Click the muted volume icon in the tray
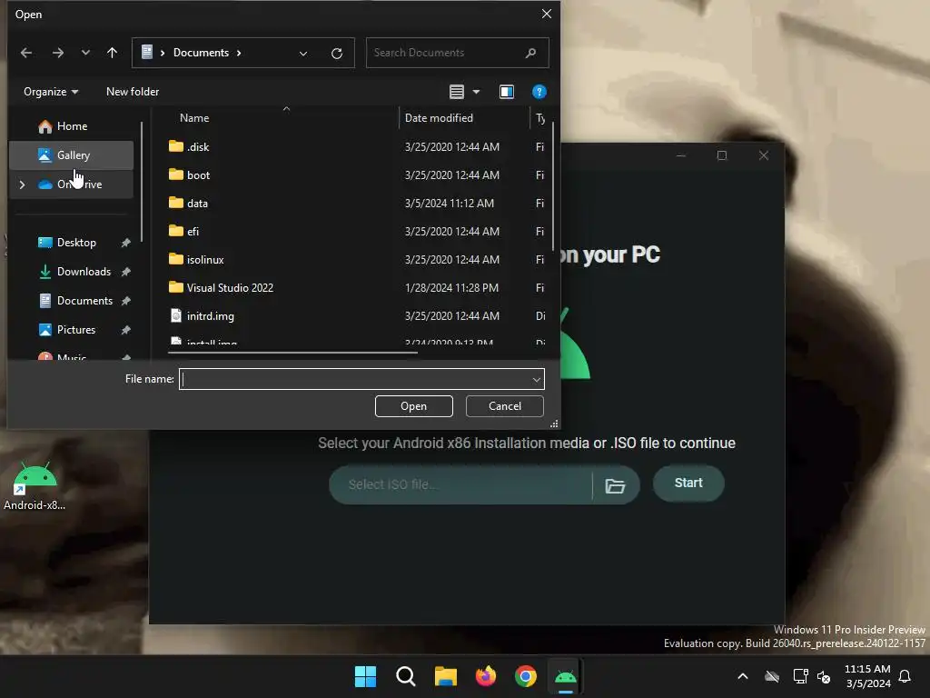Viewport: 930px width, 698px height. pyautogui.click(x=824, y=676)
